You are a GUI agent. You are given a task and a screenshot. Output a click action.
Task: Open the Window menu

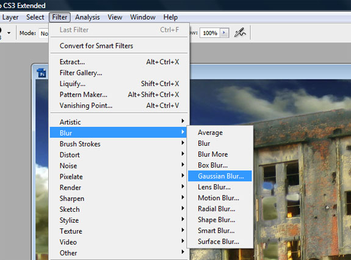[143, 17]
